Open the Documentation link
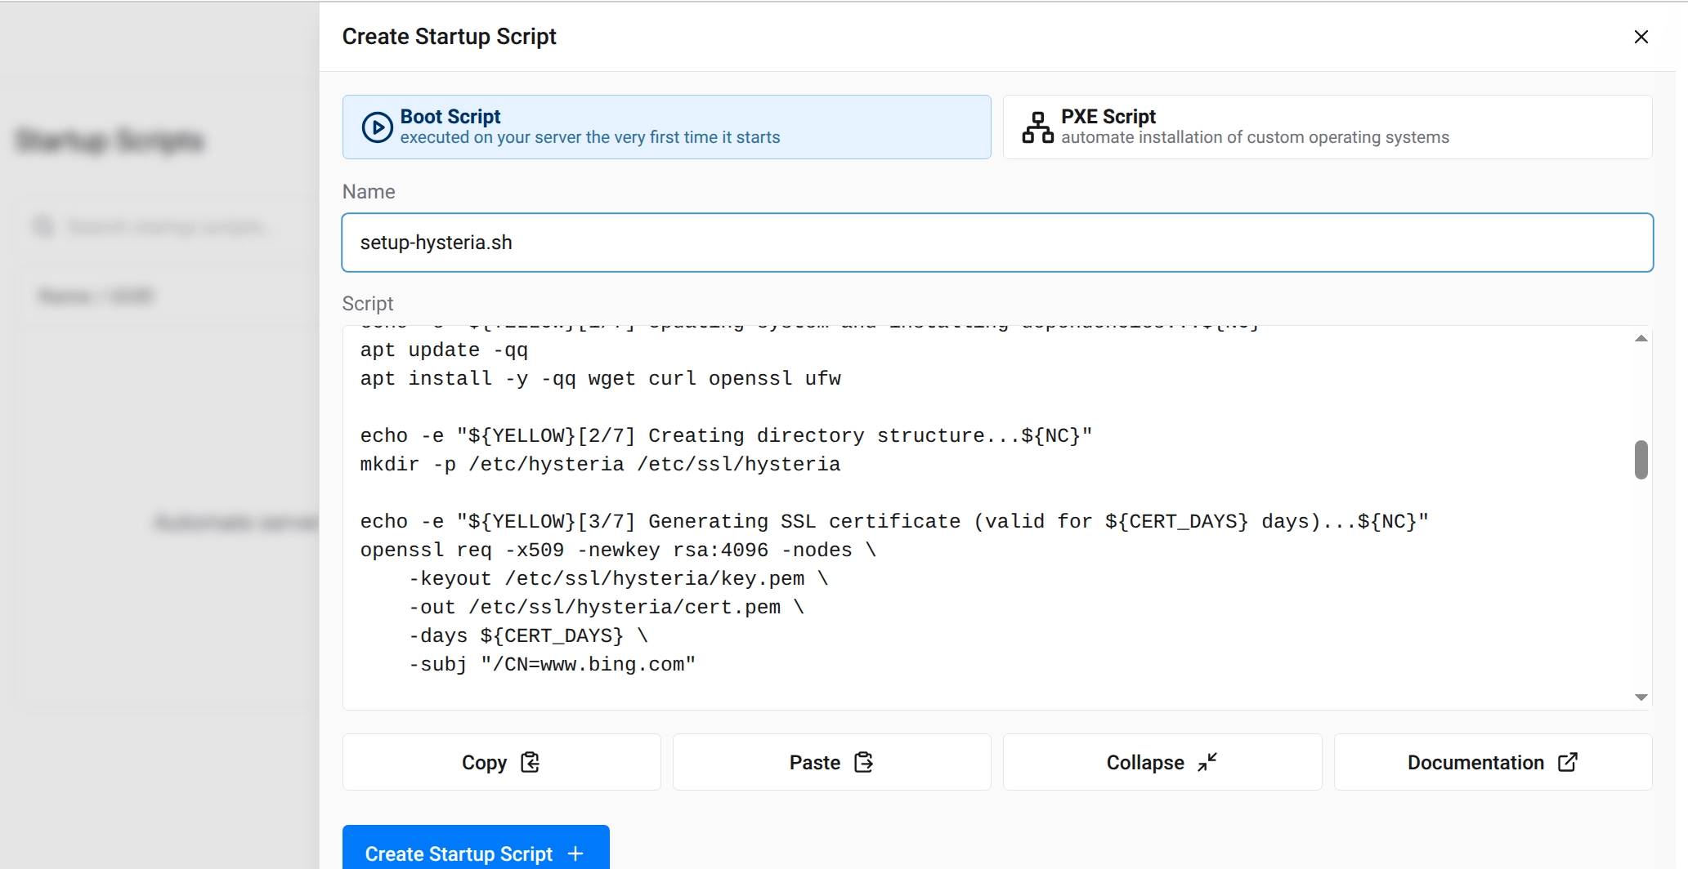The height and width of the screenshot is (869, 1688). point(1493,762)
